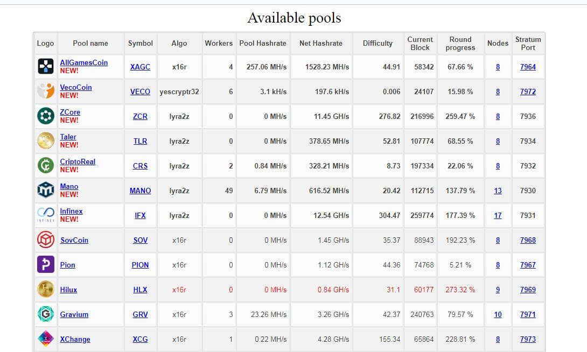Viewport: 587px width, 352px height.
Task: Open the Gravium nodes count 10
Action: click(x=498, y=314)
